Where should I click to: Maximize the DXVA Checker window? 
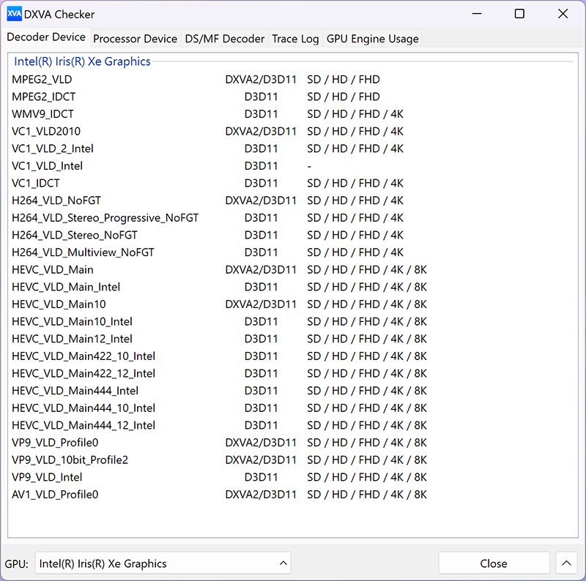(x=519, y=14)
